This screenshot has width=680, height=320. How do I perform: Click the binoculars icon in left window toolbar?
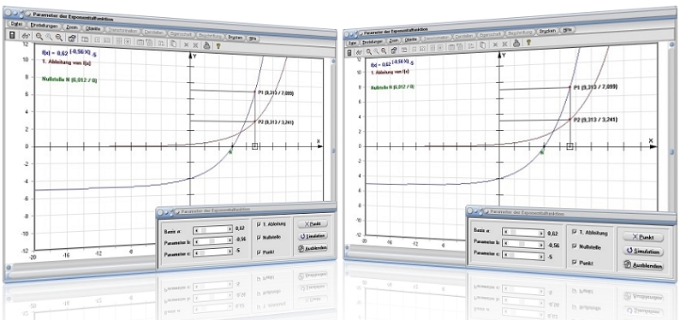26,35
